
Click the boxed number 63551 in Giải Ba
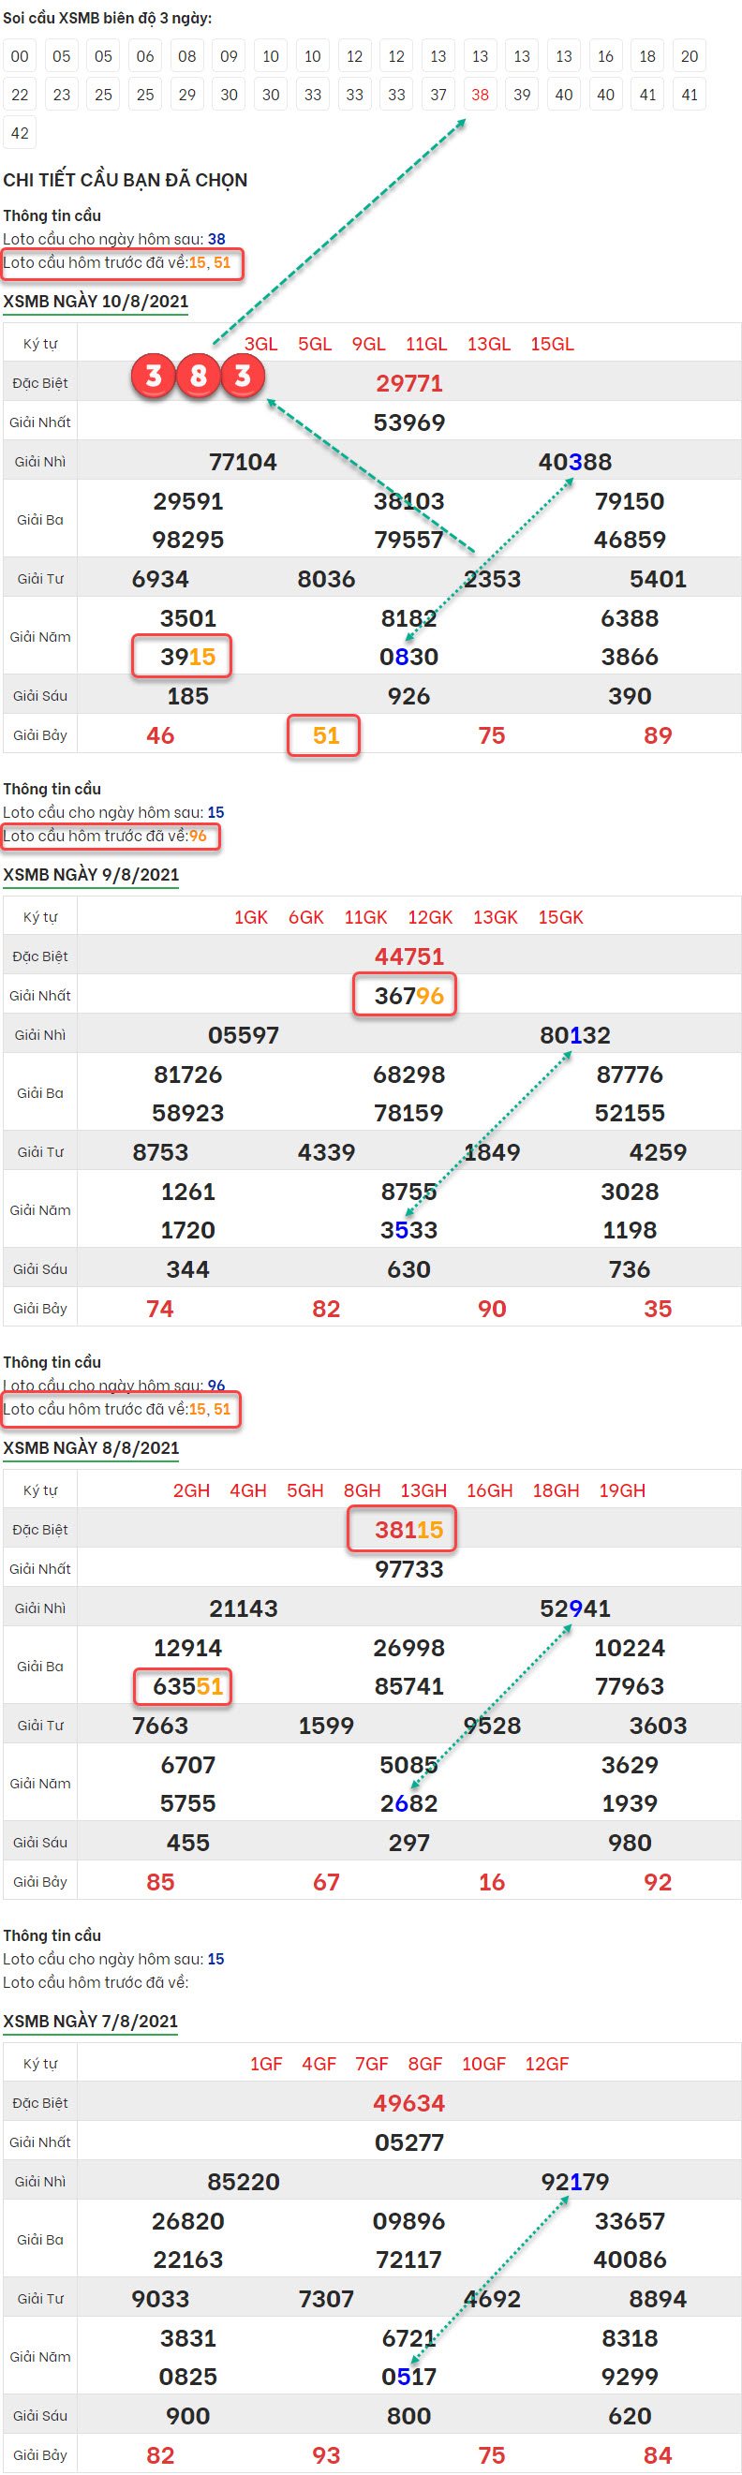(x=187, y=1686)
